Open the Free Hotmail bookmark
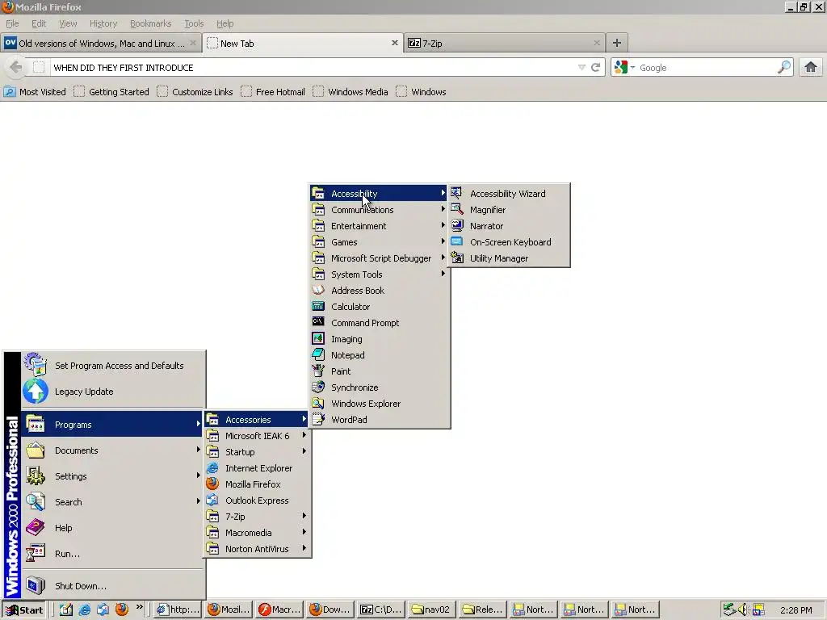The width and height of the screenshot is (827, 620). click(x=273, y=92)
